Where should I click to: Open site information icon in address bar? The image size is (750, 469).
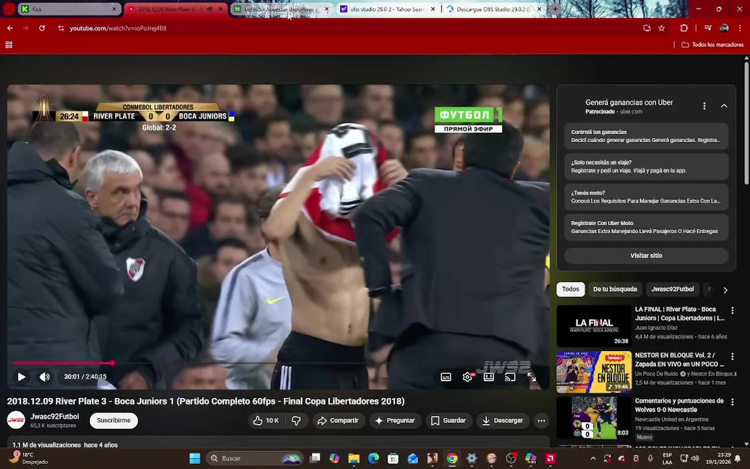[x=61, y=28]
